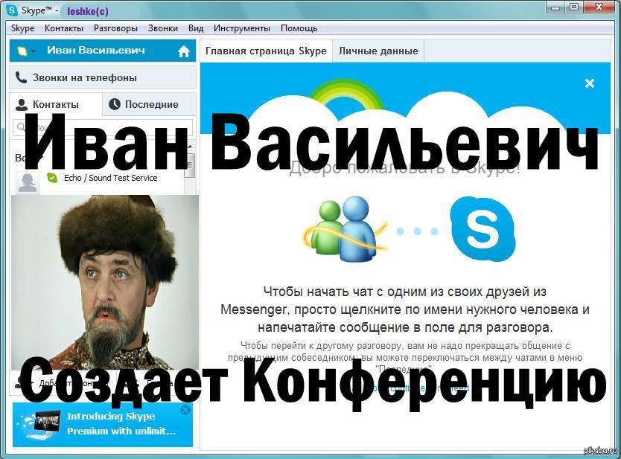Click the profile name Иван Васильевич in header
This screenshot has height=459, width=621.
click(x=96, y=51)
